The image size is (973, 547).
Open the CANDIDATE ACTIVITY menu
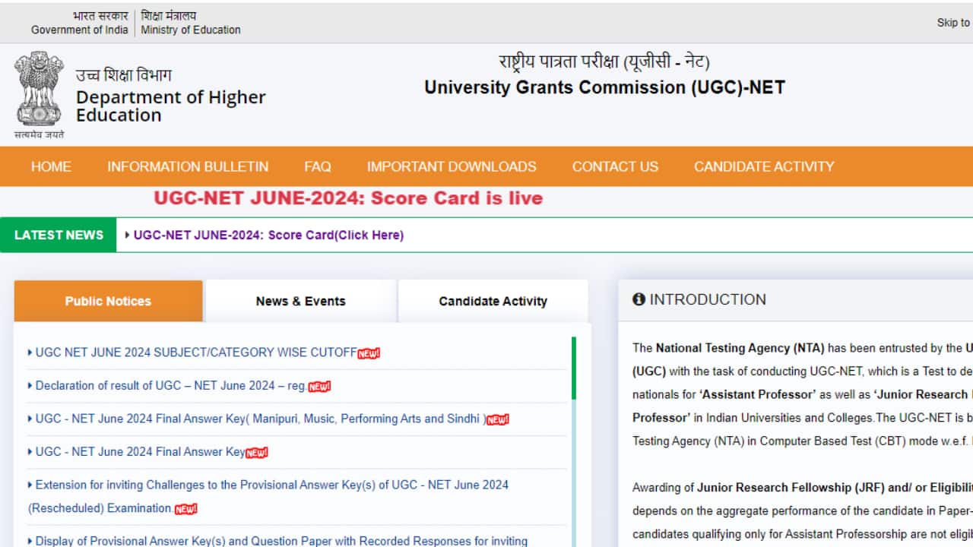pyautogui.click(x=764, y=166)
